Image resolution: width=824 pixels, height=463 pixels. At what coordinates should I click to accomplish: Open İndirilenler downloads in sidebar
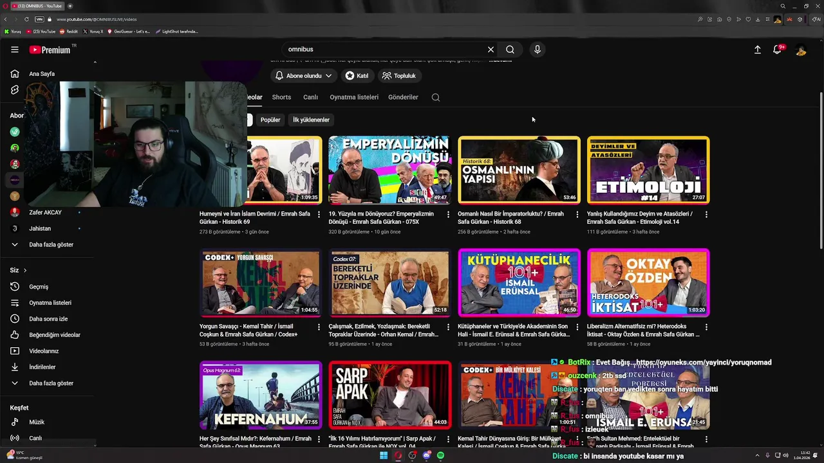(42, 367)
